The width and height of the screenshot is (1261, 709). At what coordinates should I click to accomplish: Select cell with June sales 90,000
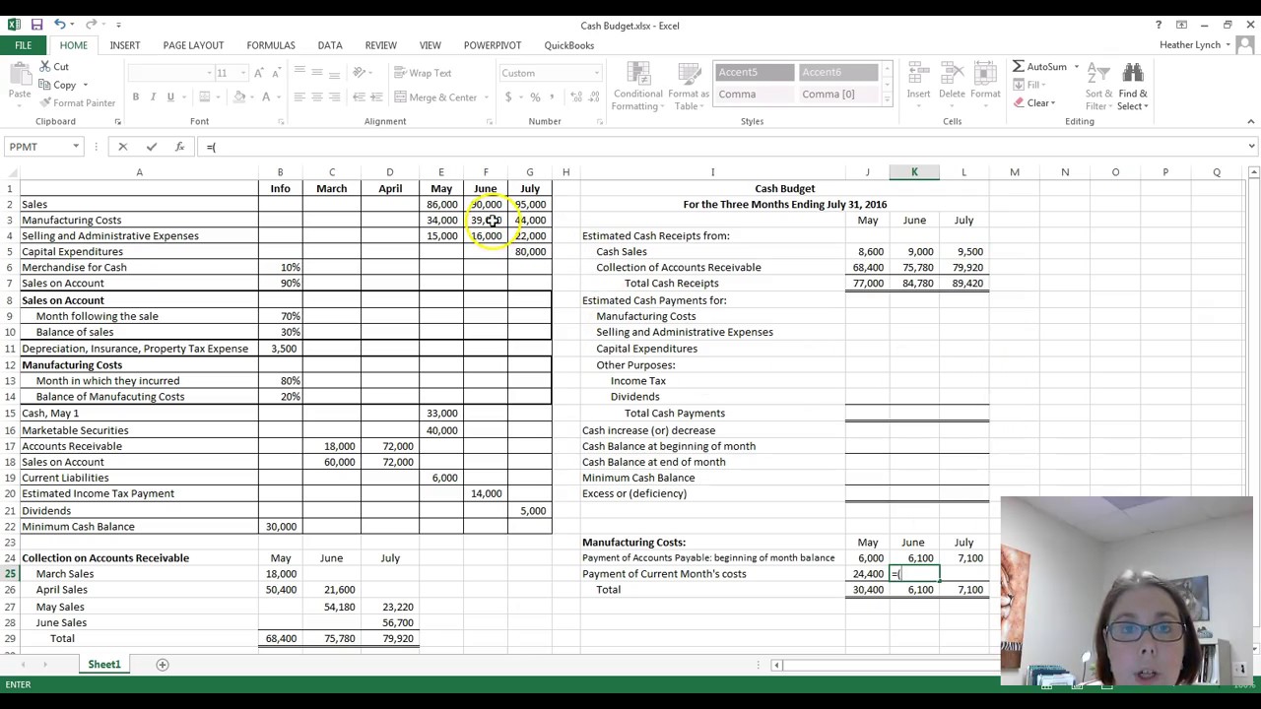(x=486, y=204)
